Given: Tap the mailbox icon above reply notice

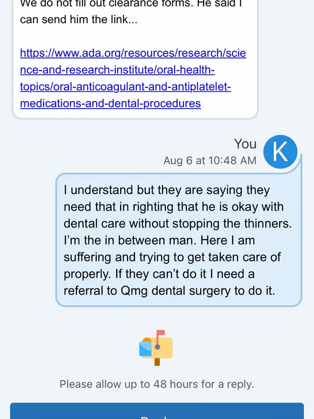Looking at the screenshot, I should (x=156, y=348).
